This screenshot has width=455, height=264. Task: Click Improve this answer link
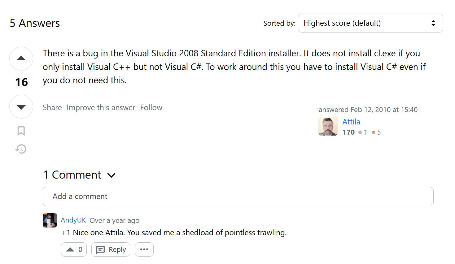click(x=101, y=108)
